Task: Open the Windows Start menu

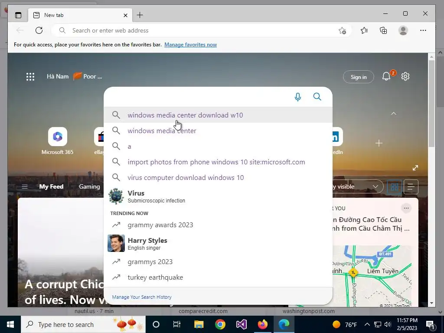Action: coord(10,324)
